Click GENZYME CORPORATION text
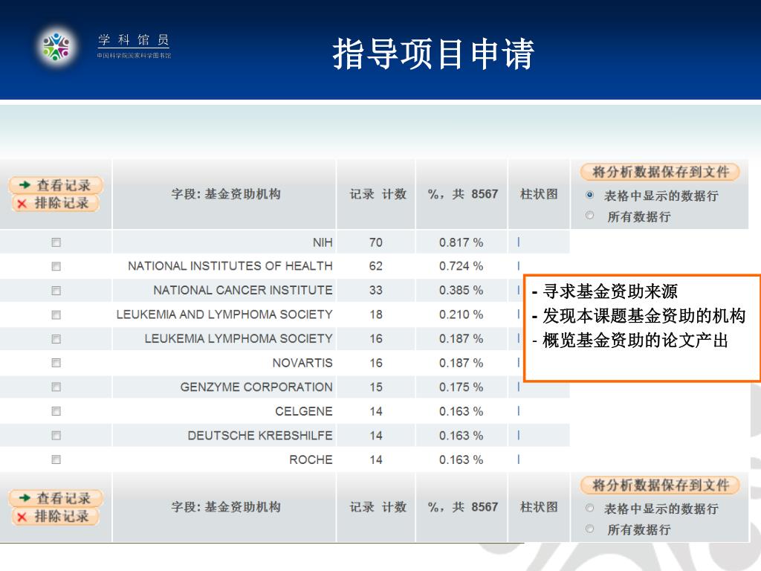This screenshot has width=761, height=571. point(256,387)
